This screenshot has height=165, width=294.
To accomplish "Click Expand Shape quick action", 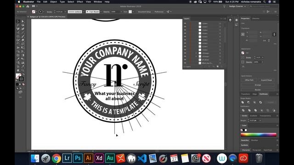I will (x=266, y=80).
